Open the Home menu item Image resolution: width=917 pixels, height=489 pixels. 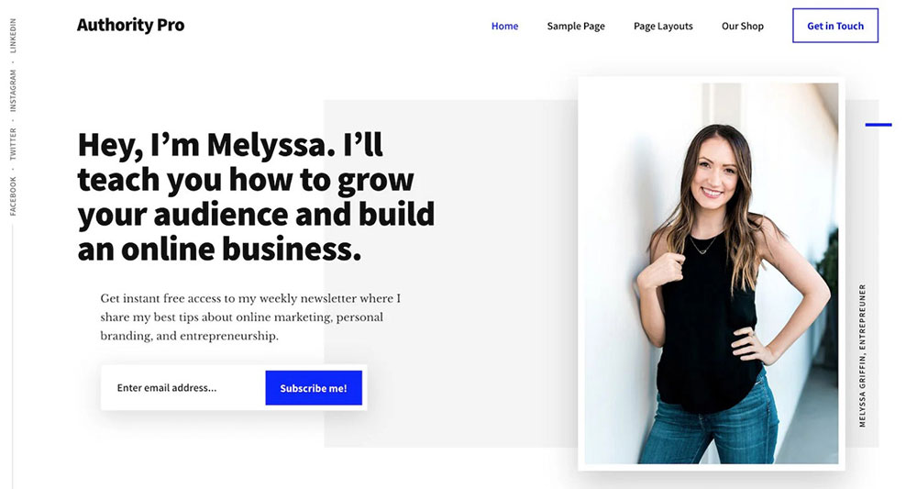(x=504, y=26)
